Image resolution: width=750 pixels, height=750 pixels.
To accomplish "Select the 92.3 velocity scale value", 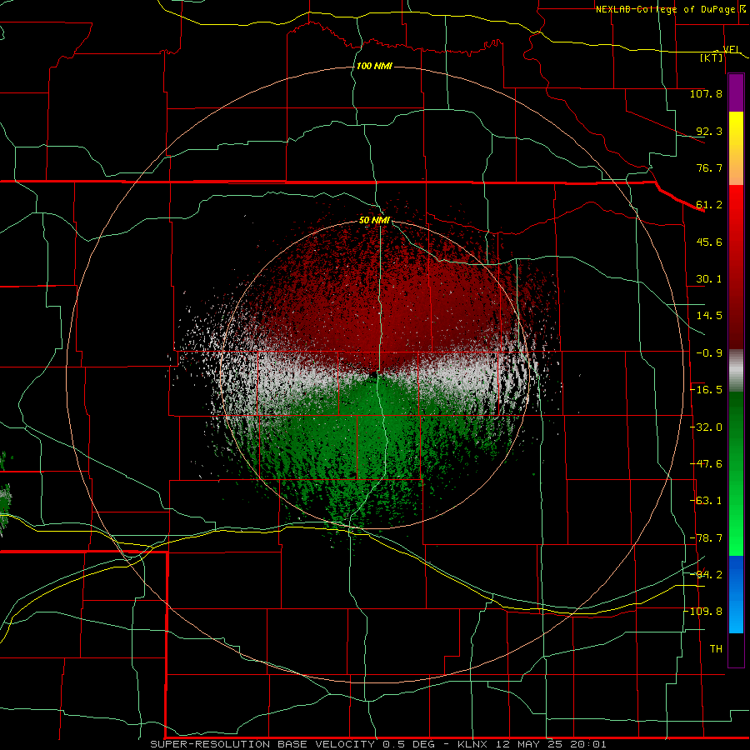I will (709, 131).
